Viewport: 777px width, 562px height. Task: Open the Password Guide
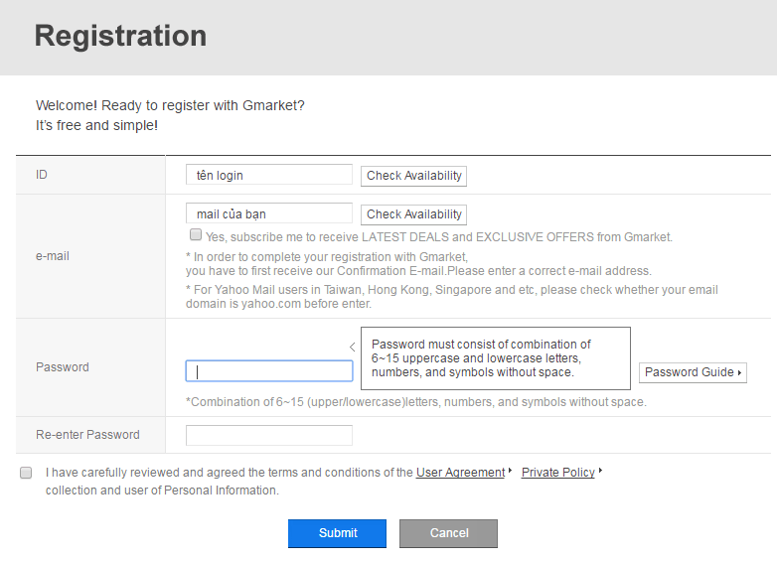(692, 372)
